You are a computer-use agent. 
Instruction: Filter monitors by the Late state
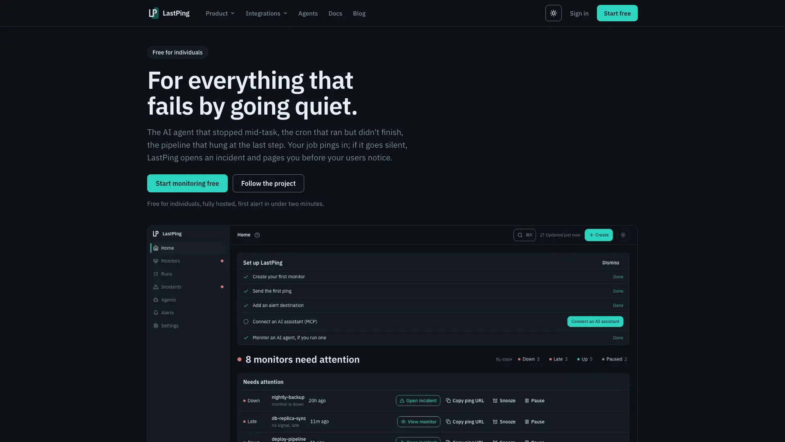(x=558, y=359)
